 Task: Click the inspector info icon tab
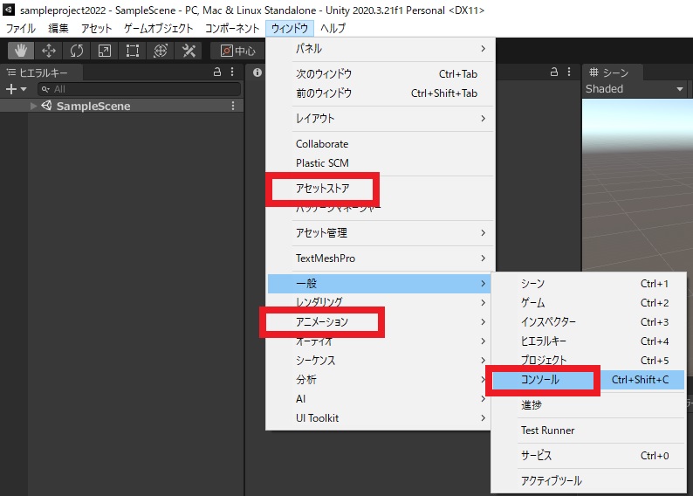[257, 72]
